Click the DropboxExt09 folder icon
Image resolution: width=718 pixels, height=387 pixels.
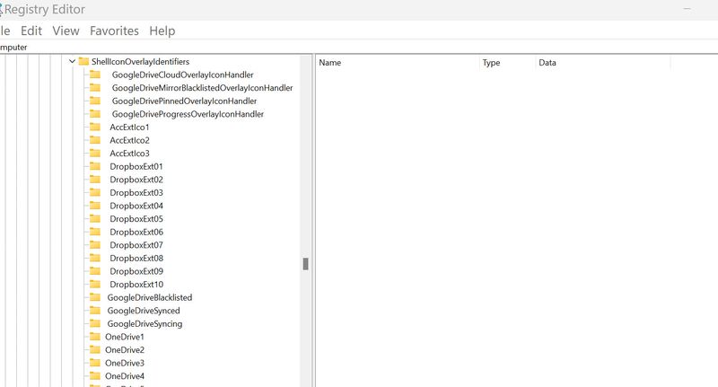(95, 271)
